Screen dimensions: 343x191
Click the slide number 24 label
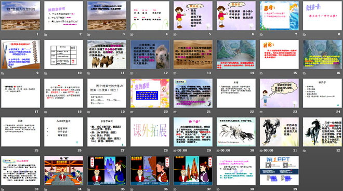pyautogui.click(x=338, y=112)
